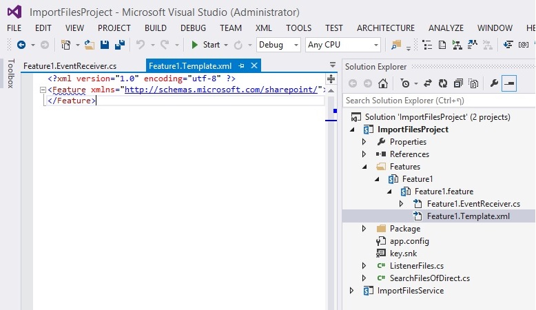Open the EDIT menu
This screenshot has height=310, width=536.
click(43, 28)
